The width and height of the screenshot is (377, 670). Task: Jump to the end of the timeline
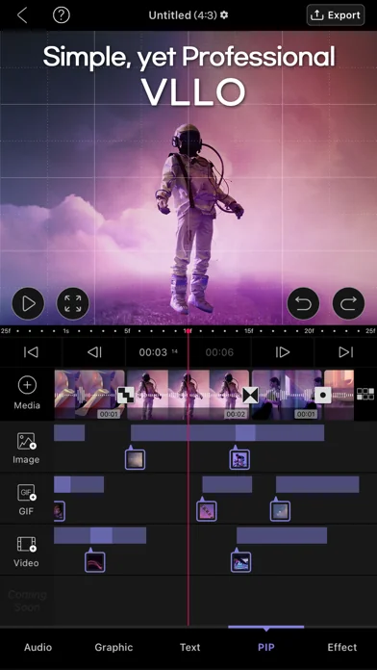[x=346, y=352]
